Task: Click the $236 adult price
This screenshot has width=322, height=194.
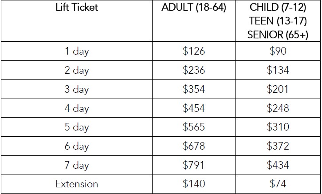Action: coord(194,70)
